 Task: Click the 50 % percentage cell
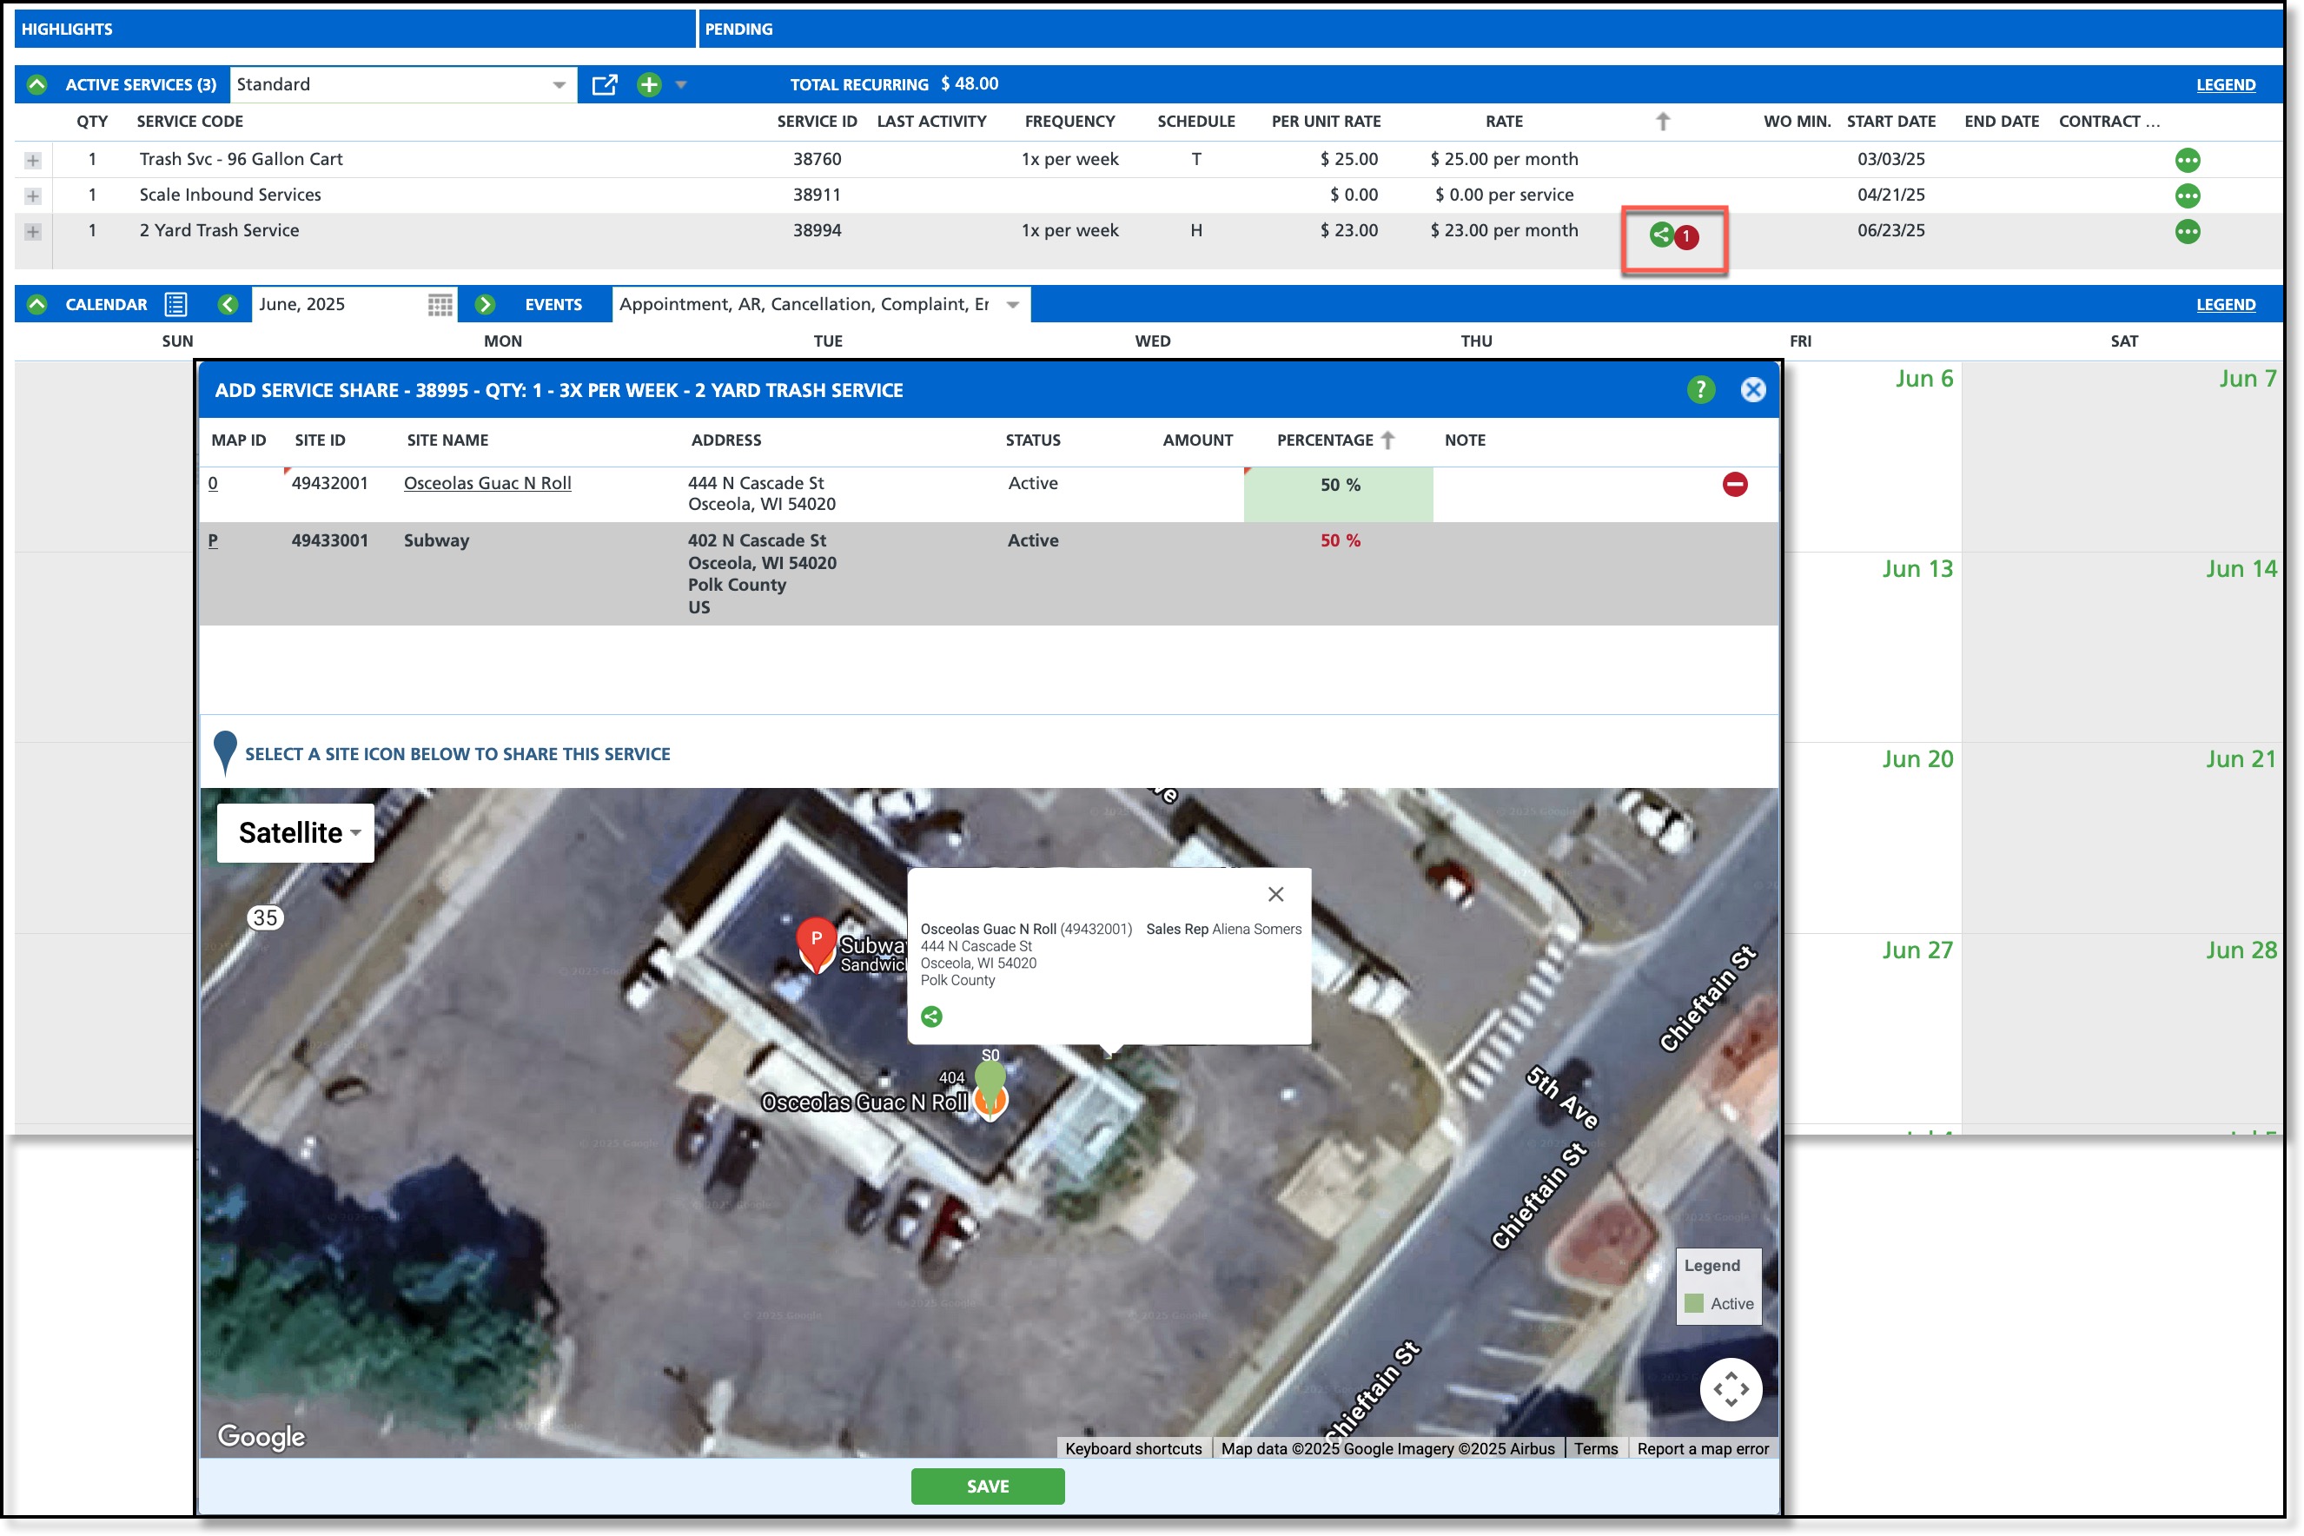tap(1338, 485)
